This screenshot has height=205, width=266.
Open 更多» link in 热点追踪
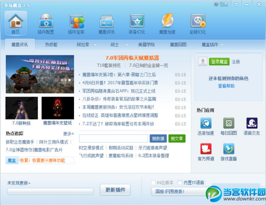tap(69, 134)
